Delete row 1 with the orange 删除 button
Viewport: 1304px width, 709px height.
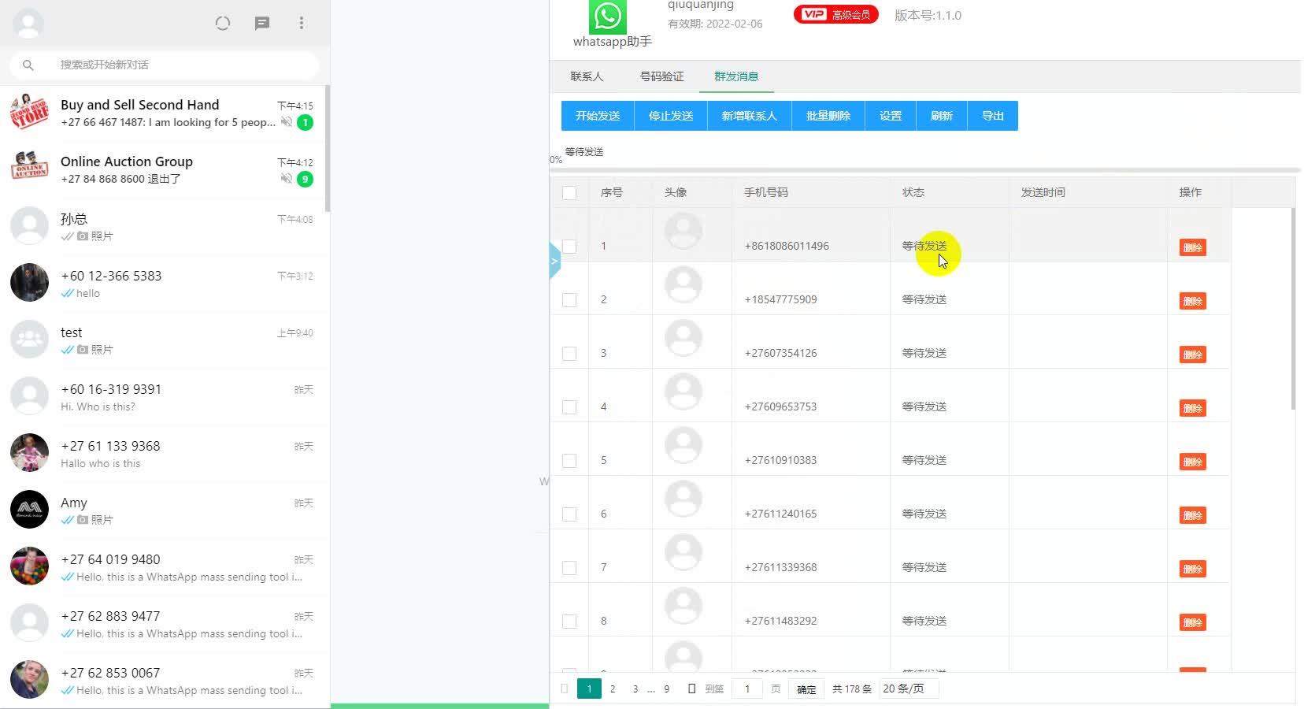(x=1192, y=247)
